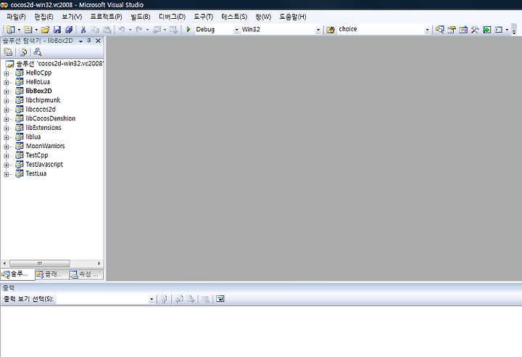The height and width of the screenshot is (357, 522).
Task: Open the Debug configuration dropdown
Action: point(236,30)
